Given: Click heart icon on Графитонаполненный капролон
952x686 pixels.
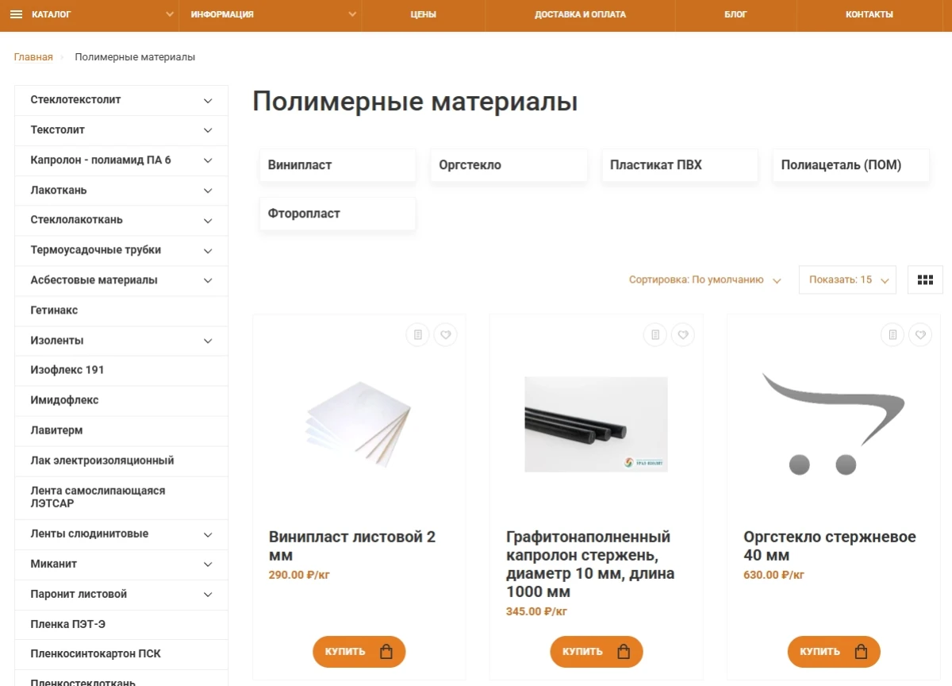Looking at the screenshot, I should click(x=682, y=335).
